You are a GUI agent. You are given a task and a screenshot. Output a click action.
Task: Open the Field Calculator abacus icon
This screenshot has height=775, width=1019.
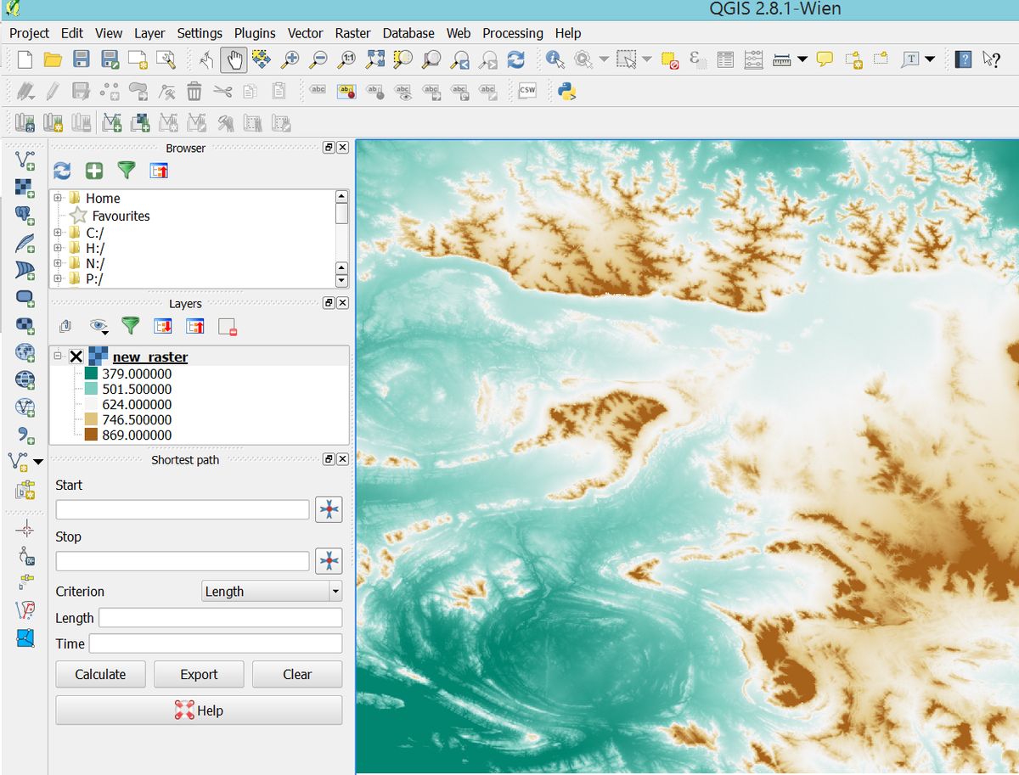point(753,59)
